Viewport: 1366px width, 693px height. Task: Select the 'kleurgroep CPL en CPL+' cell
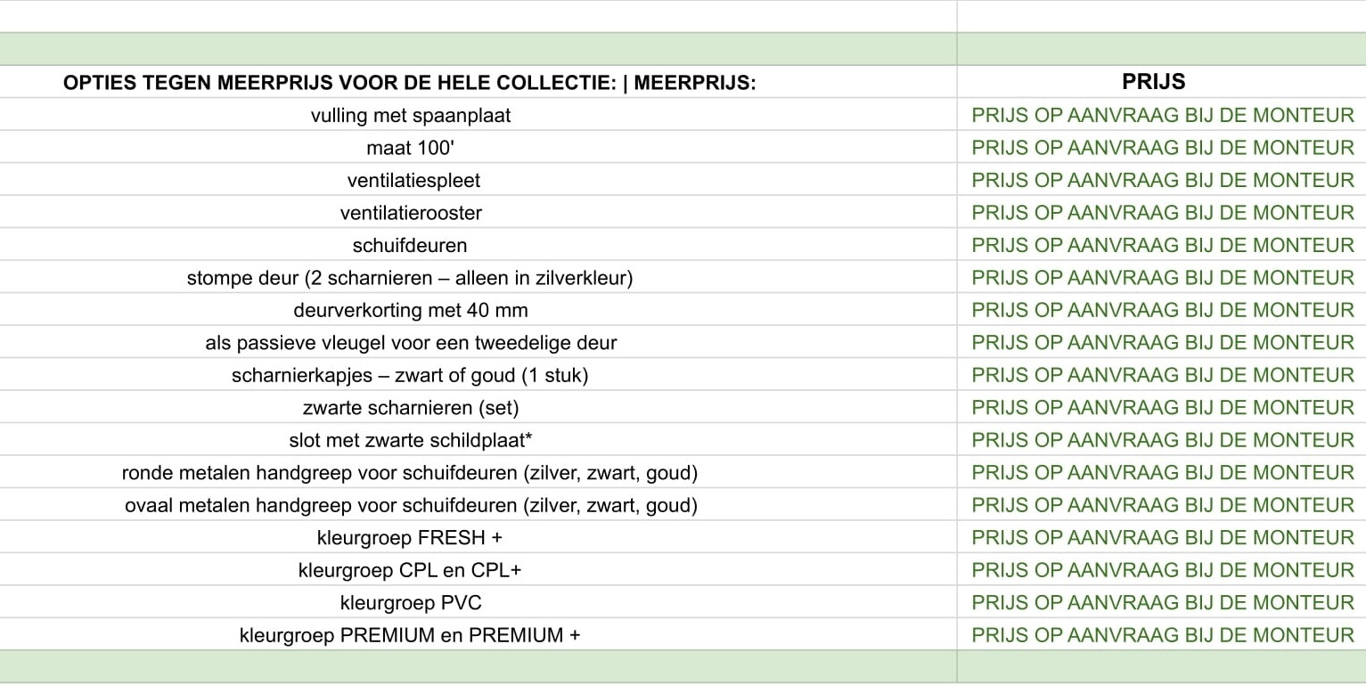(x=410, y=570)
